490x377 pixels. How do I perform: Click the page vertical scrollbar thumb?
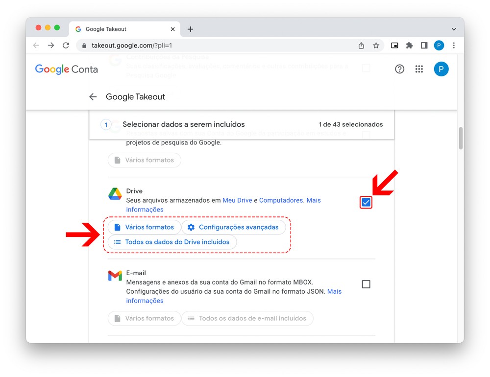[461, 139]
